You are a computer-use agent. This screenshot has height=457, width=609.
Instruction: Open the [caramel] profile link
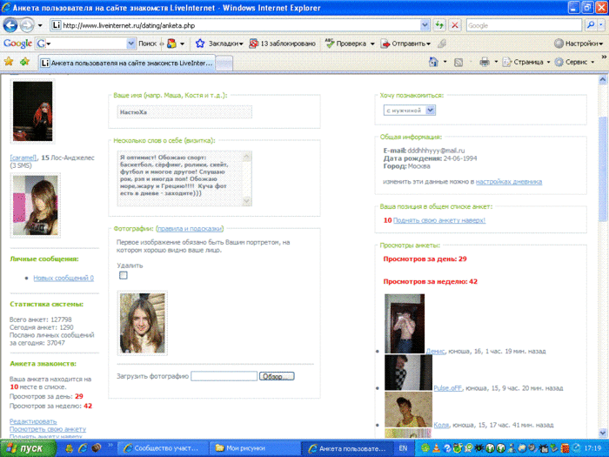[23, 158]
